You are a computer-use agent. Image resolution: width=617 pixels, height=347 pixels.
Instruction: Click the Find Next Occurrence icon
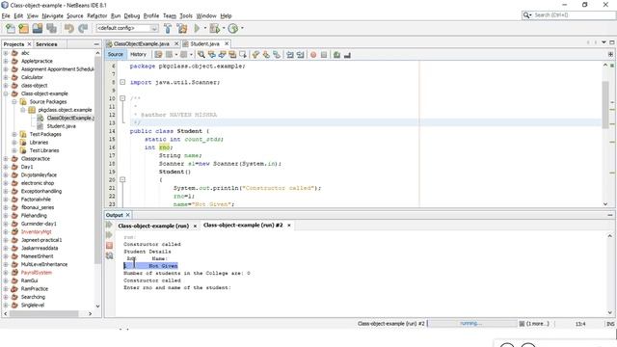point(222,55)
